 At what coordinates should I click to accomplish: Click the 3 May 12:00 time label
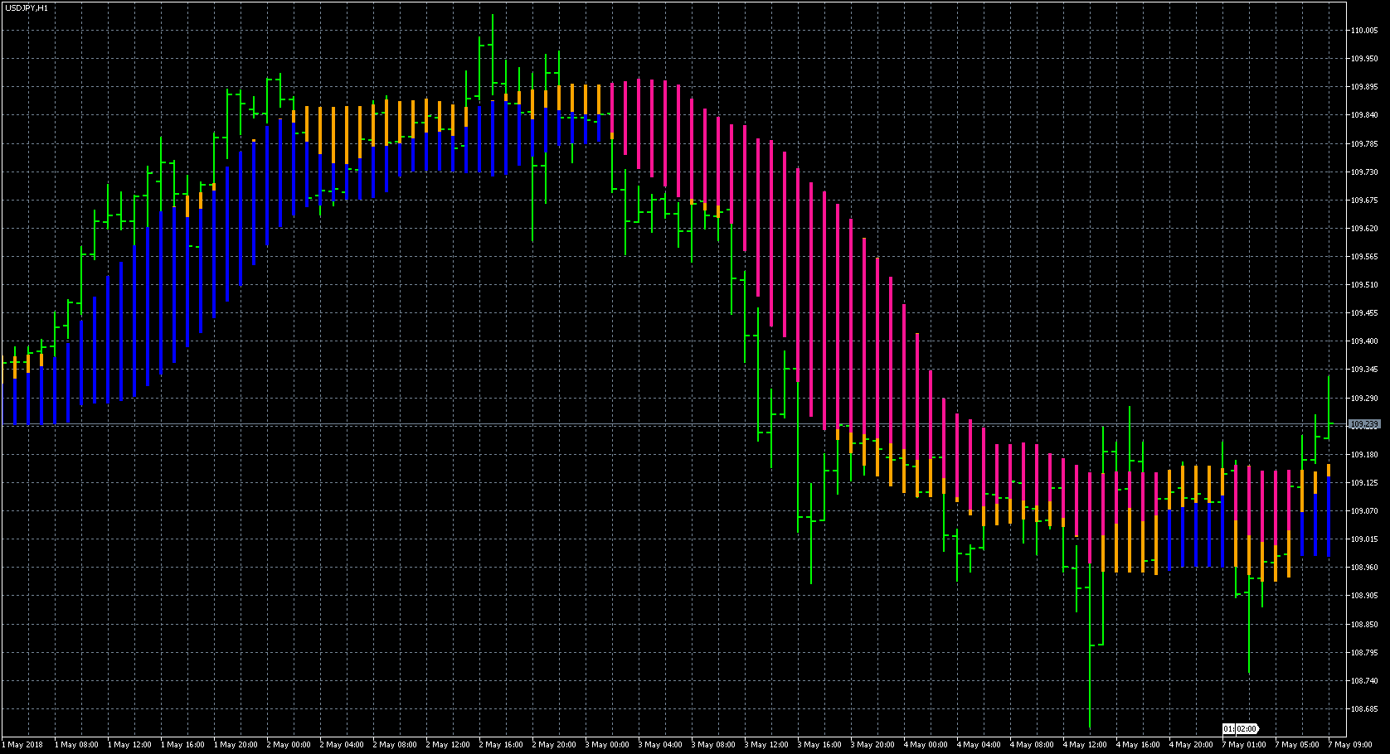click(x=766, y=745)
